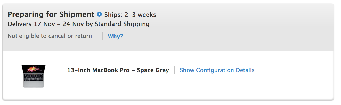Click the blue arrow icon beside Preparing for Shipment
Screen dimensions: 341x105
click(x=99, y=14)
